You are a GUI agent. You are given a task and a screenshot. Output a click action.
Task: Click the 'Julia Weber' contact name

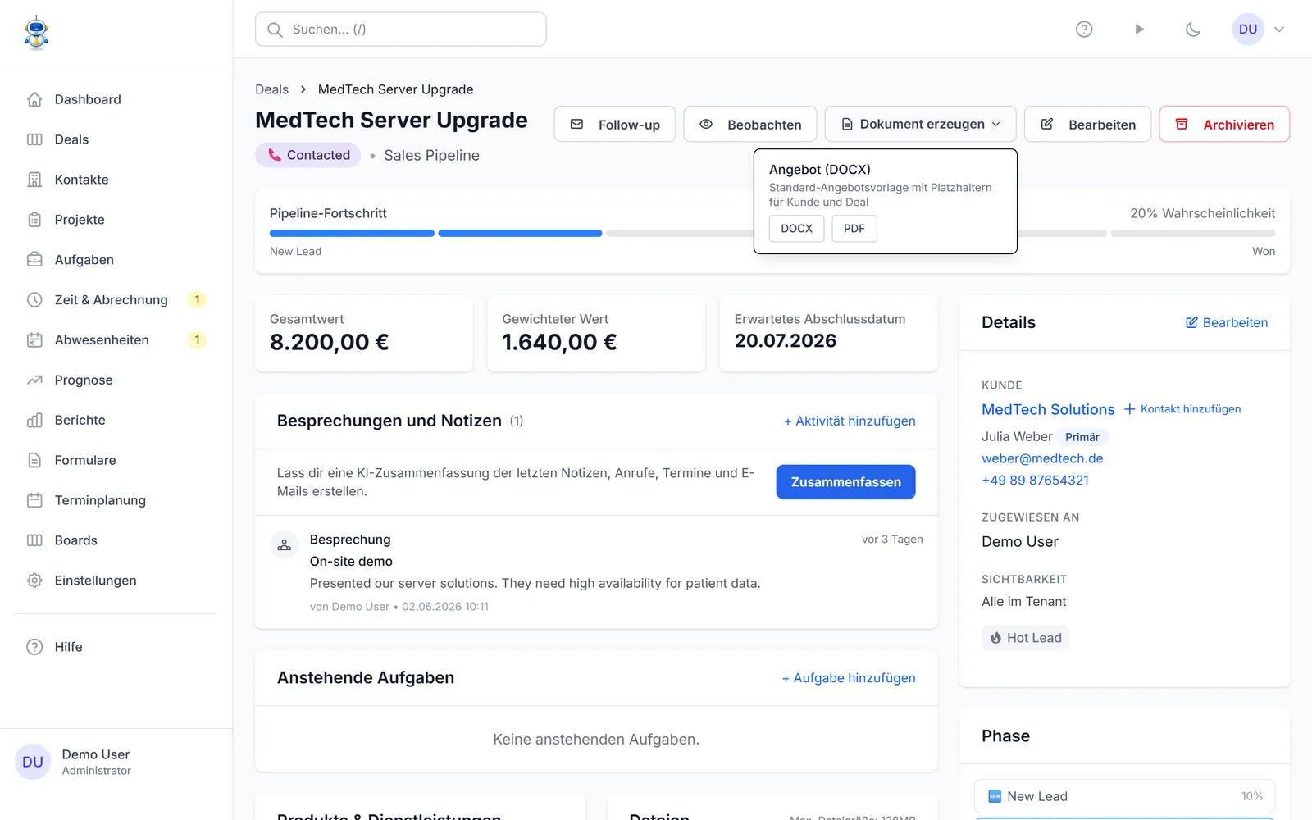coord(1017,437)
